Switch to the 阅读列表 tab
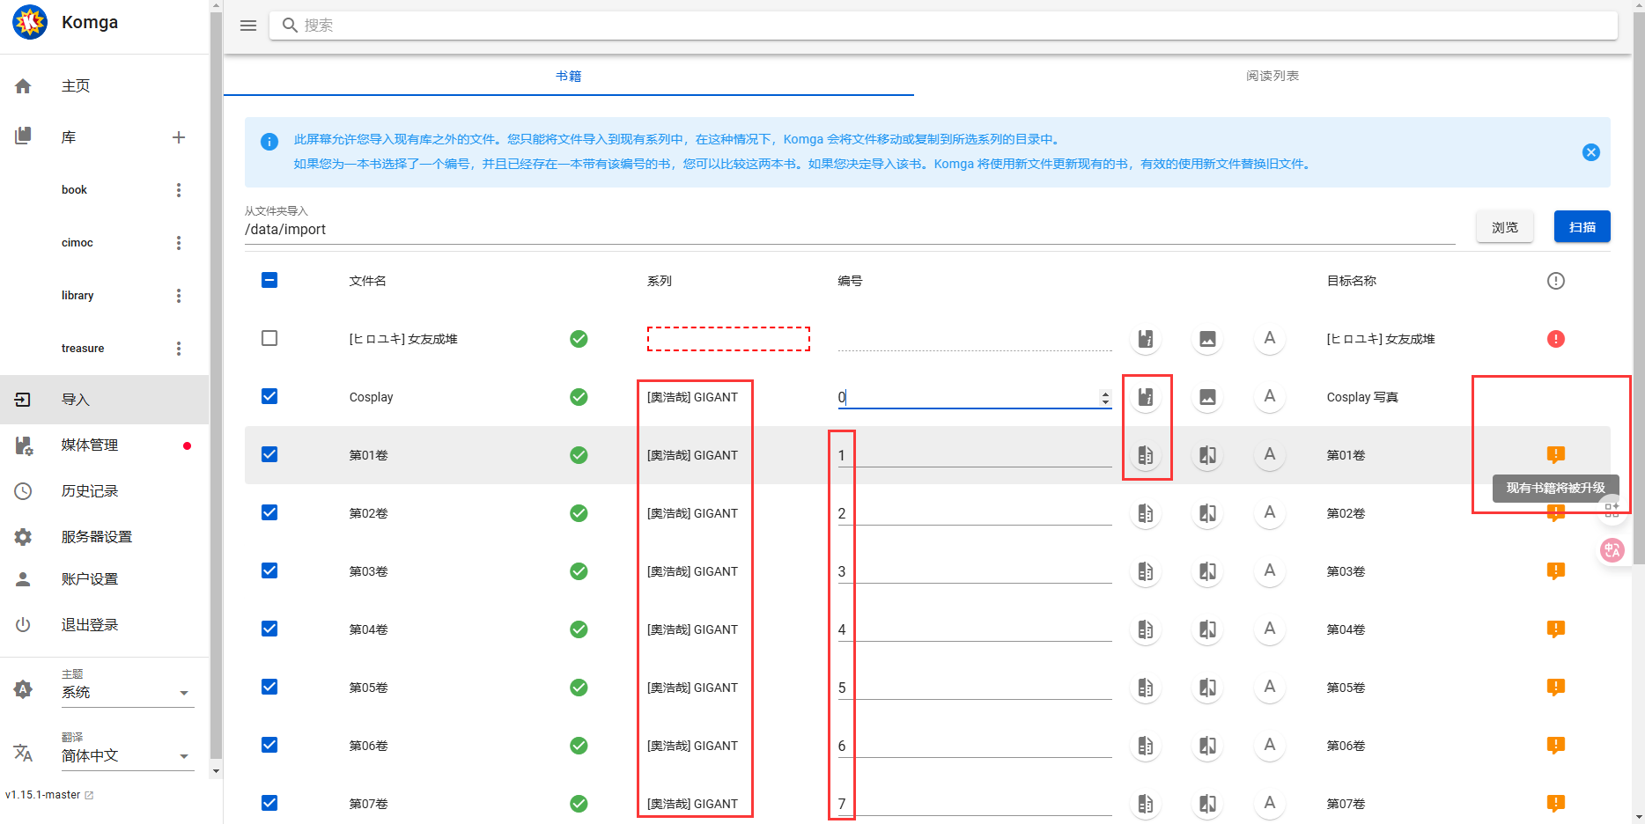Image resolution: width=1645 pixels, height=824 pixels. click(1272, 77)
